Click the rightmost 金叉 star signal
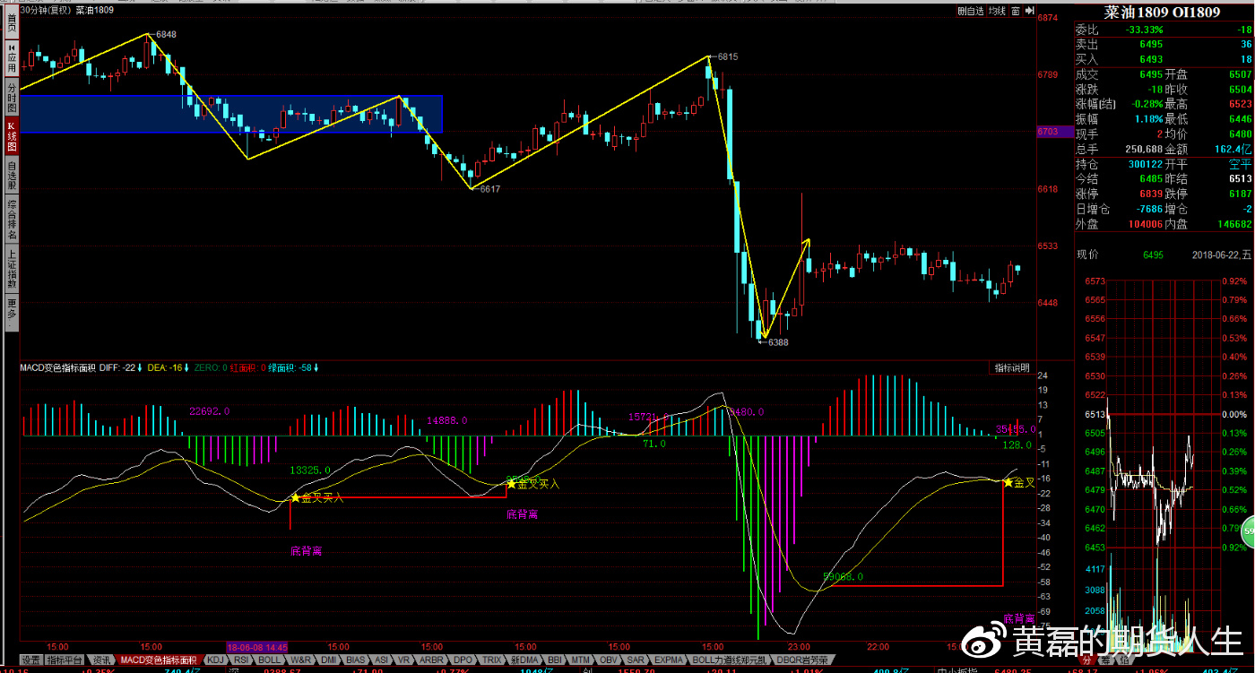 pyautogui.click(x=1008, y=482)
